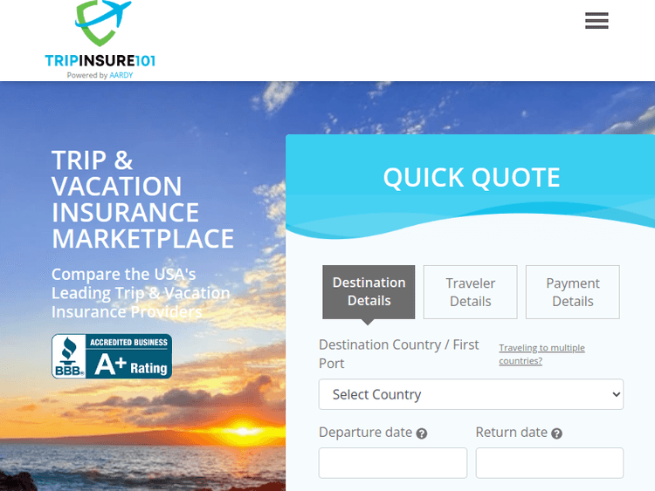Open the hamburger navigation menu
This screenshot has width=655, height=491.
[596, 21]
